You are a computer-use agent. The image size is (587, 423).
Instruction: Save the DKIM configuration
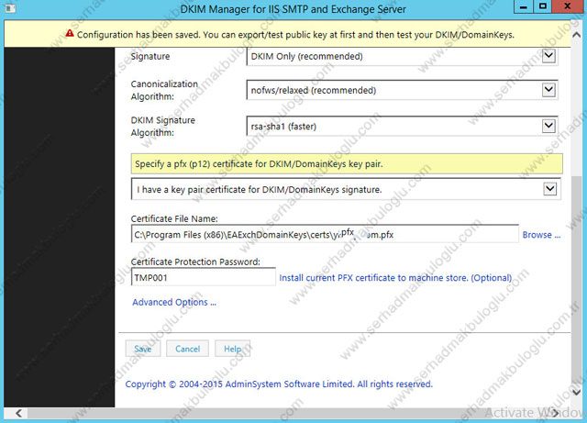point(143,349)
